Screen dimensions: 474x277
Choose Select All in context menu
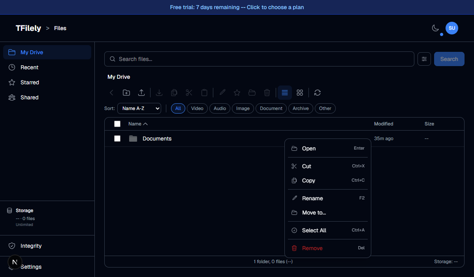point(328,230)
